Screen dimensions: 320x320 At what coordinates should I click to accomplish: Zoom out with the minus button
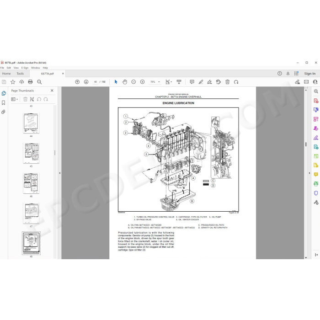click(133, 82)
